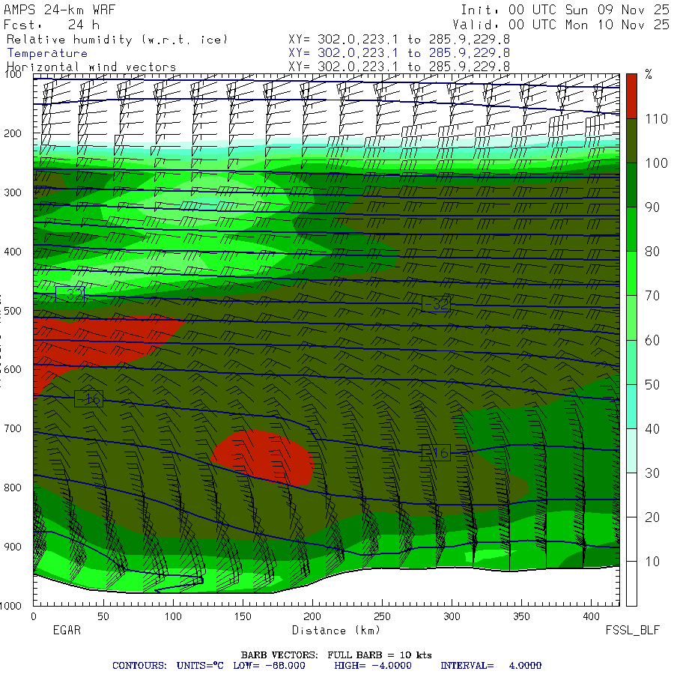The width and height of the screenshot is (674, 674).
Task: Click the '-32' contour label near 300 km
Action: [x=437, y=304]
